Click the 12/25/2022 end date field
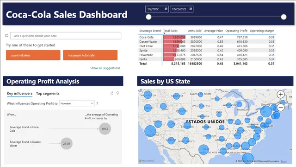The height and width of the screenshot is (167, 296). (181, 9)
